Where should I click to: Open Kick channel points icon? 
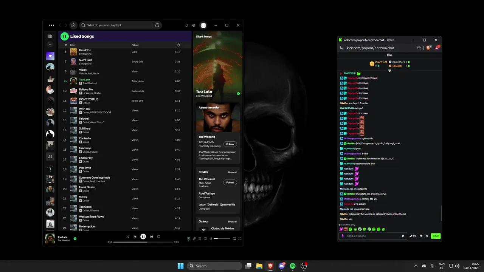pyautogui.click(x=413, y=236)
